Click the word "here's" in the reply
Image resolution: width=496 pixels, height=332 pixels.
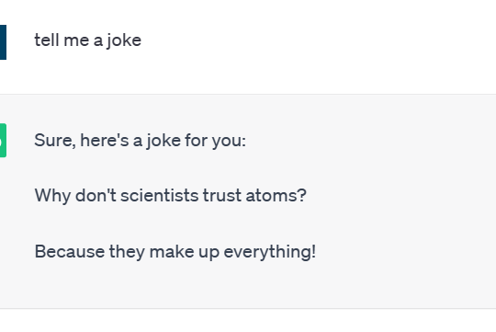pyautogui.click(x=105, y=141)
